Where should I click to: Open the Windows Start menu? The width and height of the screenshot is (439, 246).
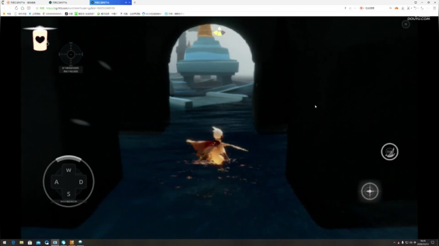(4, 242)
